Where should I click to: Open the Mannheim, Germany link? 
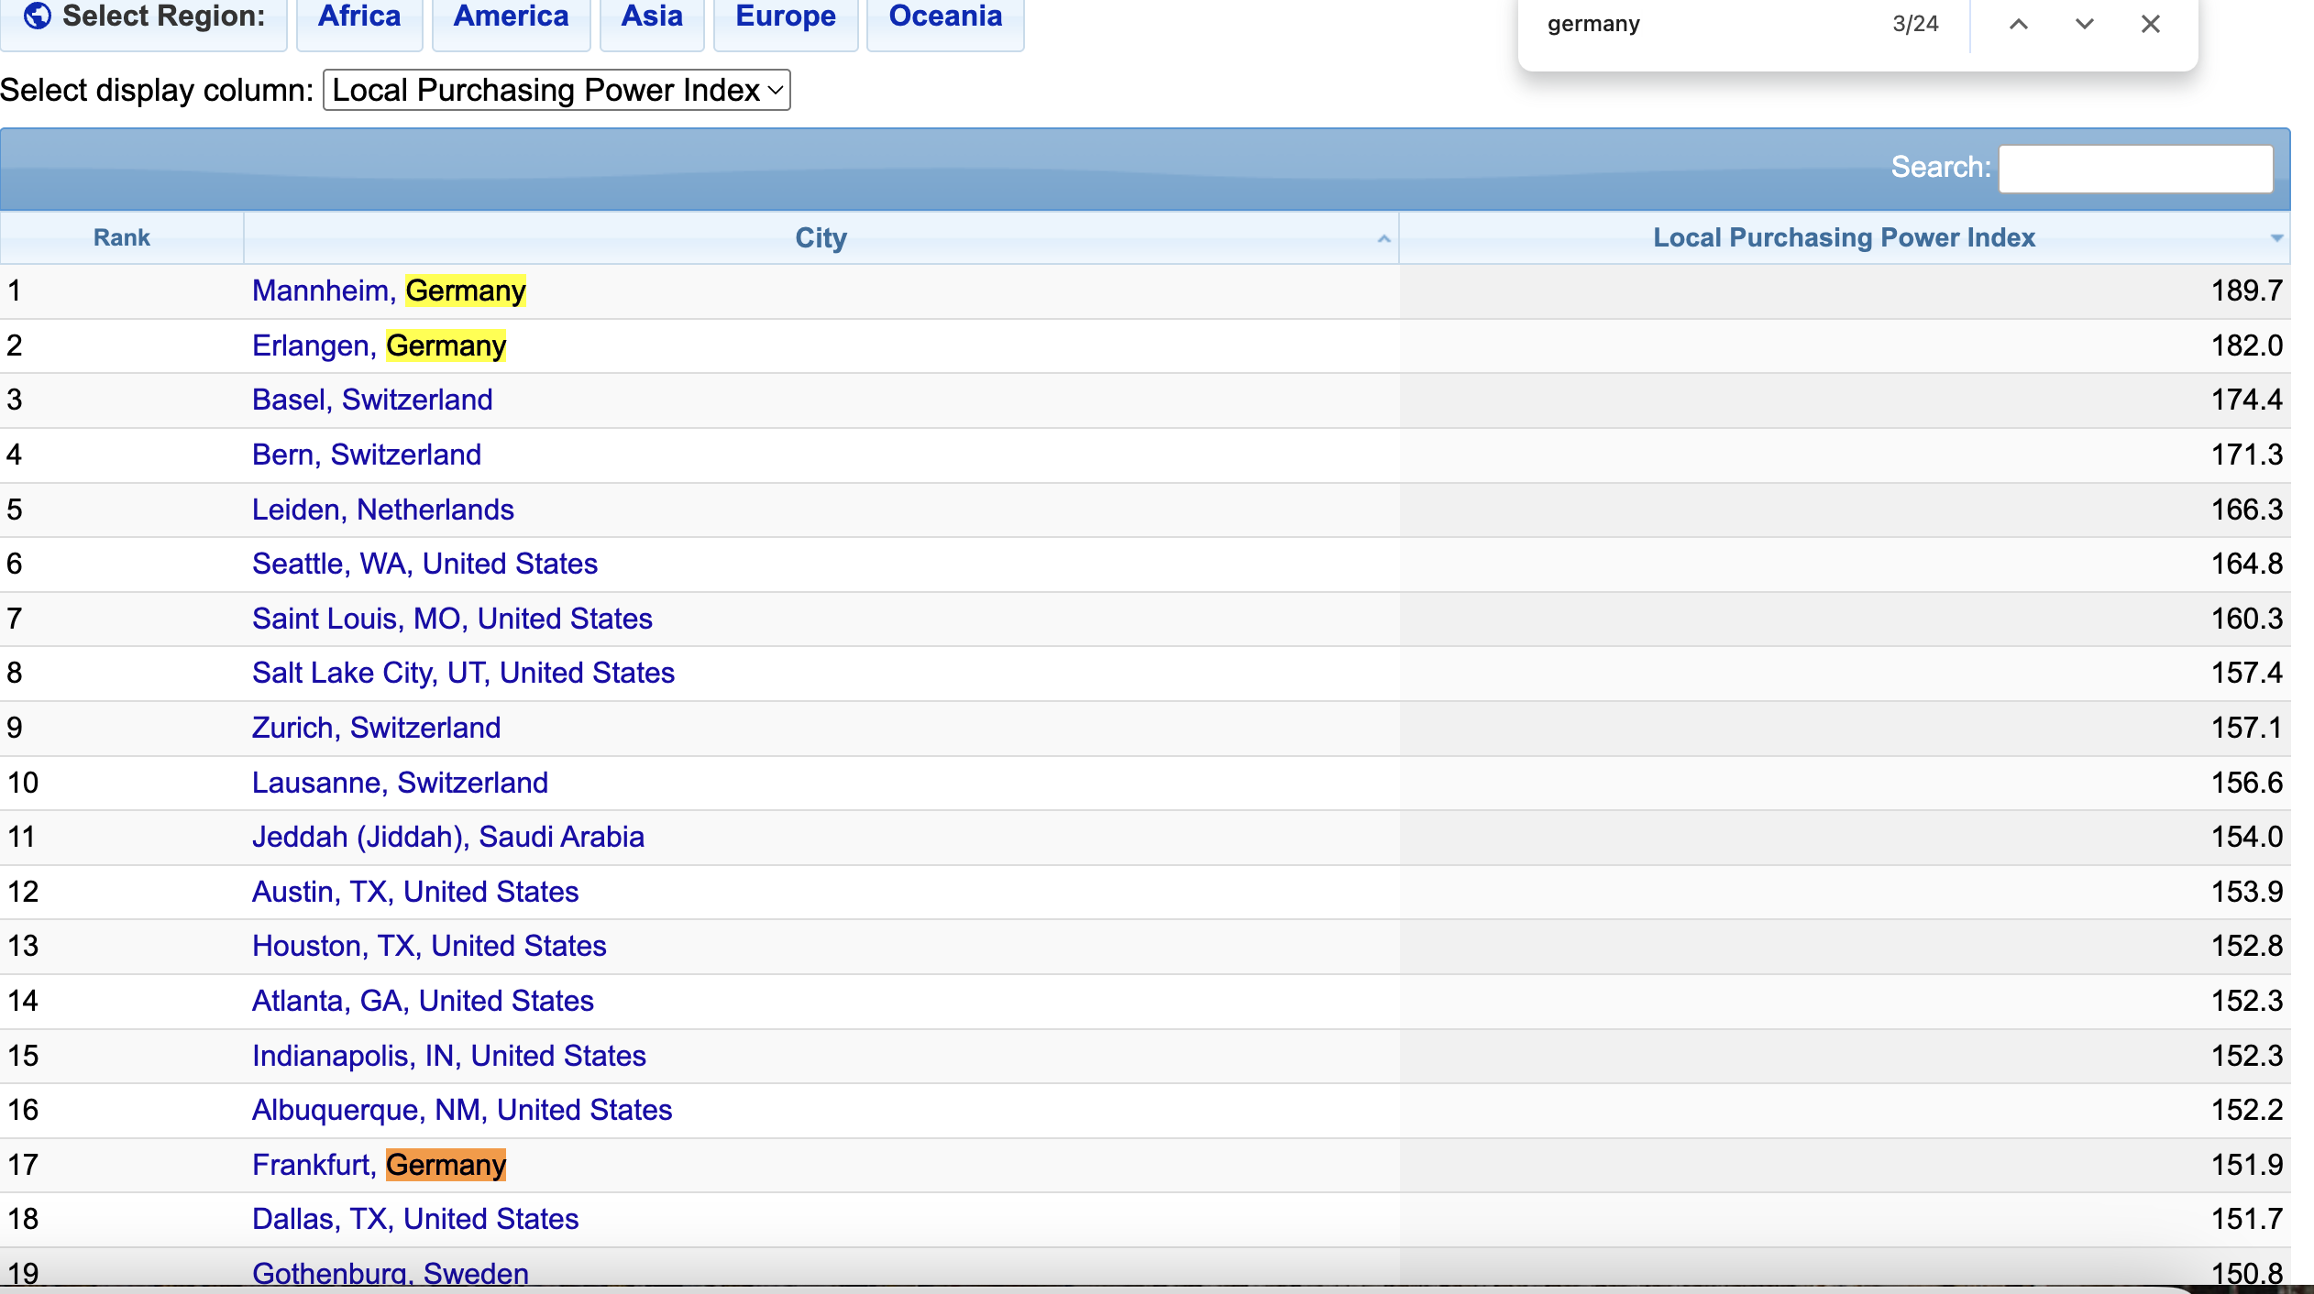coord(389,291)
